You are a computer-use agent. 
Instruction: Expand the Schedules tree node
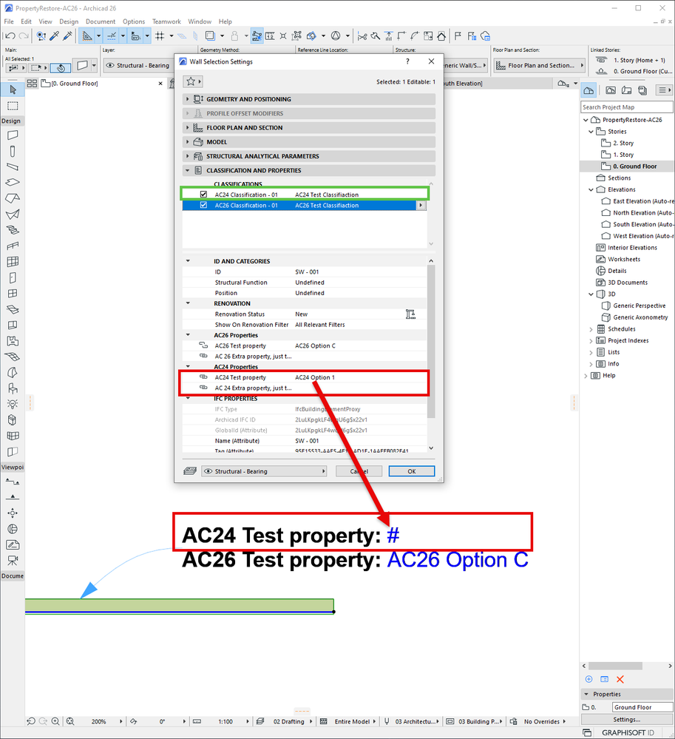pos(591,329)
